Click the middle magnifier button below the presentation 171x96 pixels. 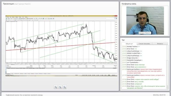60,87
